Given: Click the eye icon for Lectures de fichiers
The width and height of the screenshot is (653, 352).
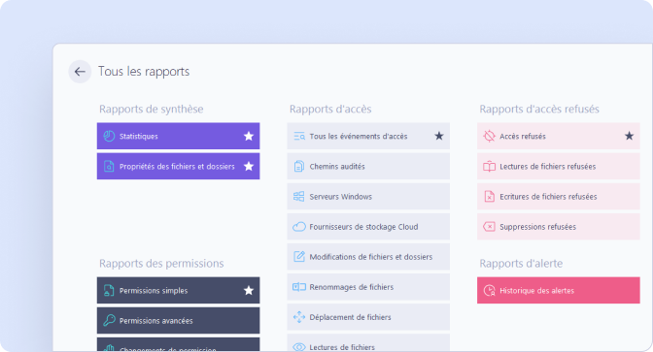Looking at the screenshot, I should tap(299, 346).
